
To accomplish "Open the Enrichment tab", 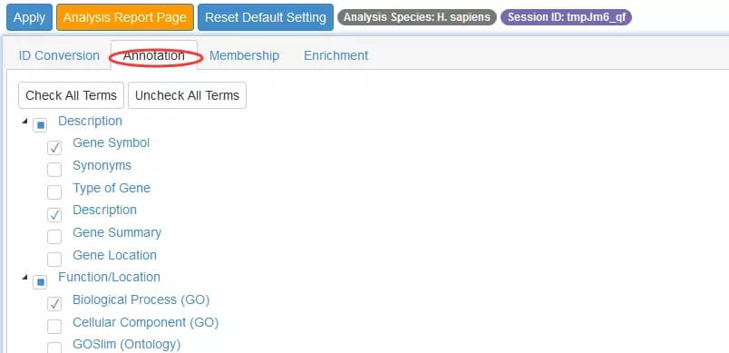I will tap(336, 55).
